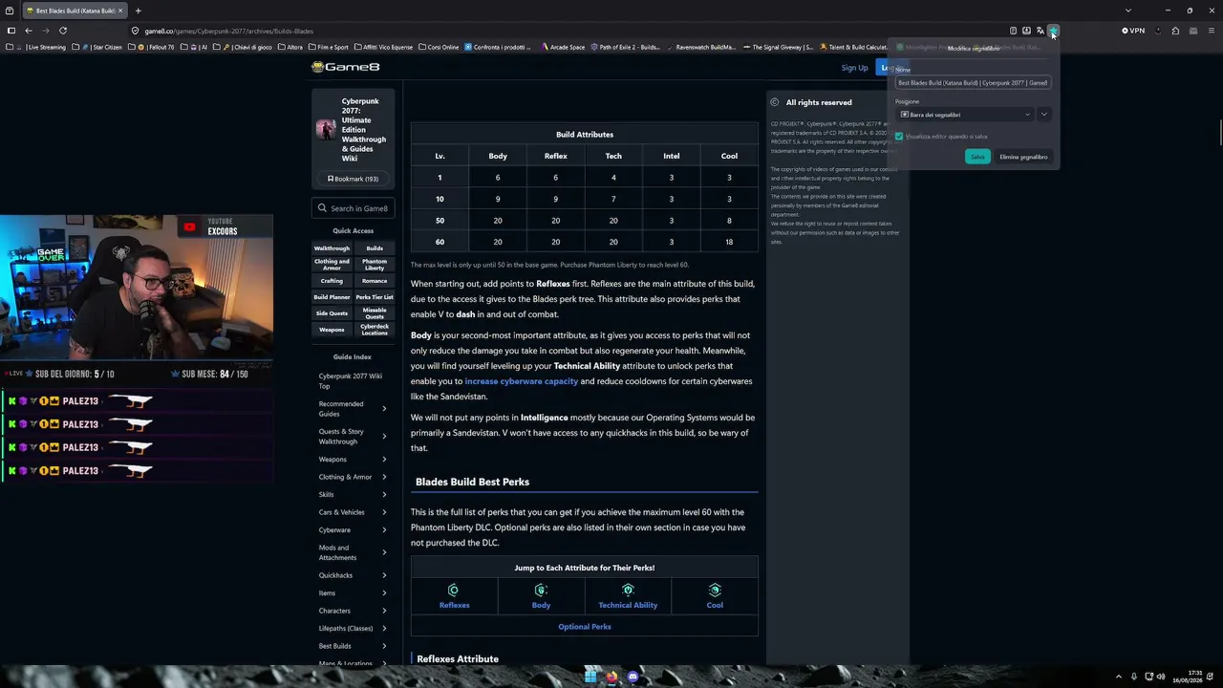Click the Sign Up link

pos(854,68)
